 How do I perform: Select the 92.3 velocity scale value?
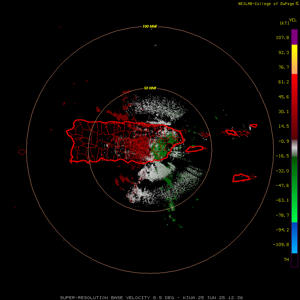point(284,52)
